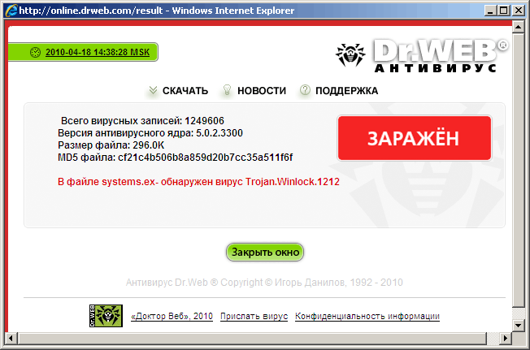Maximize the Internet Explorer window
Image resolution: width=530 pixels, height=350 pixels.
[504, 11]
